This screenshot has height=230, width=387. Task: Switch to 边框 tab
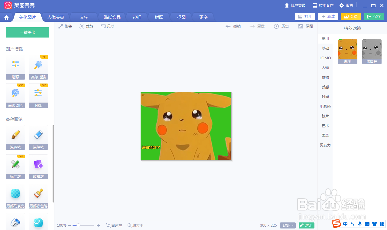[x=137, y=17]
